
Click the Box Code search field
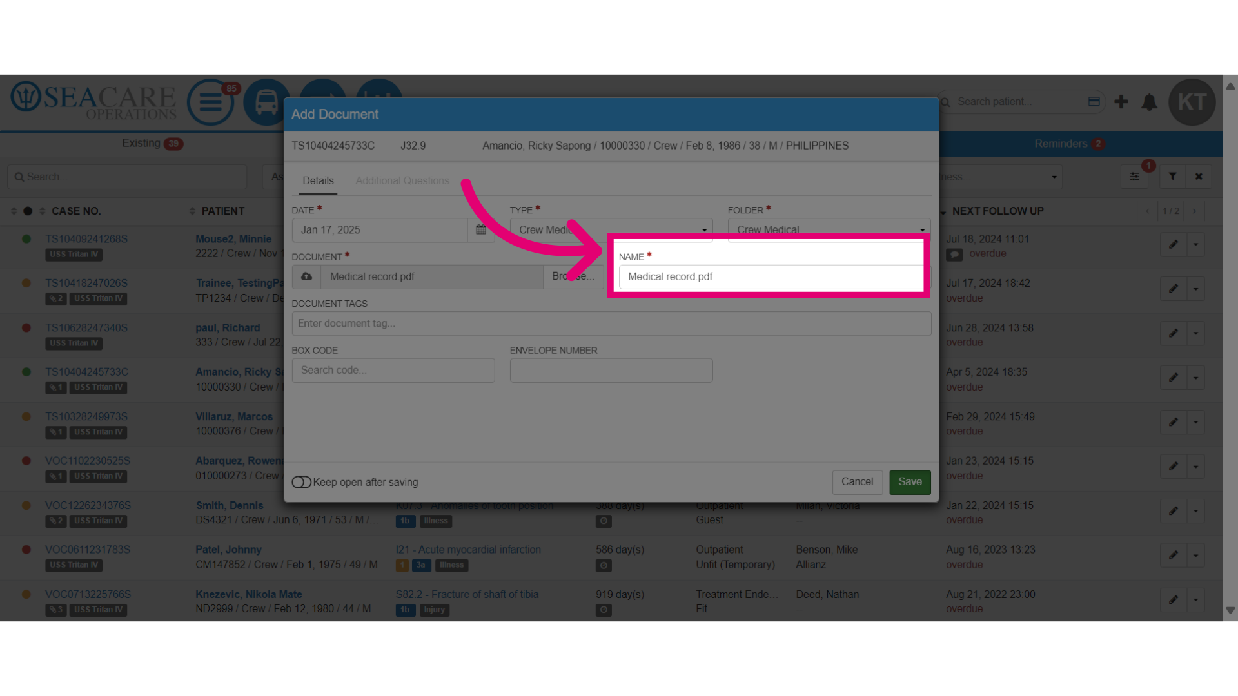(x=393, y=371)
